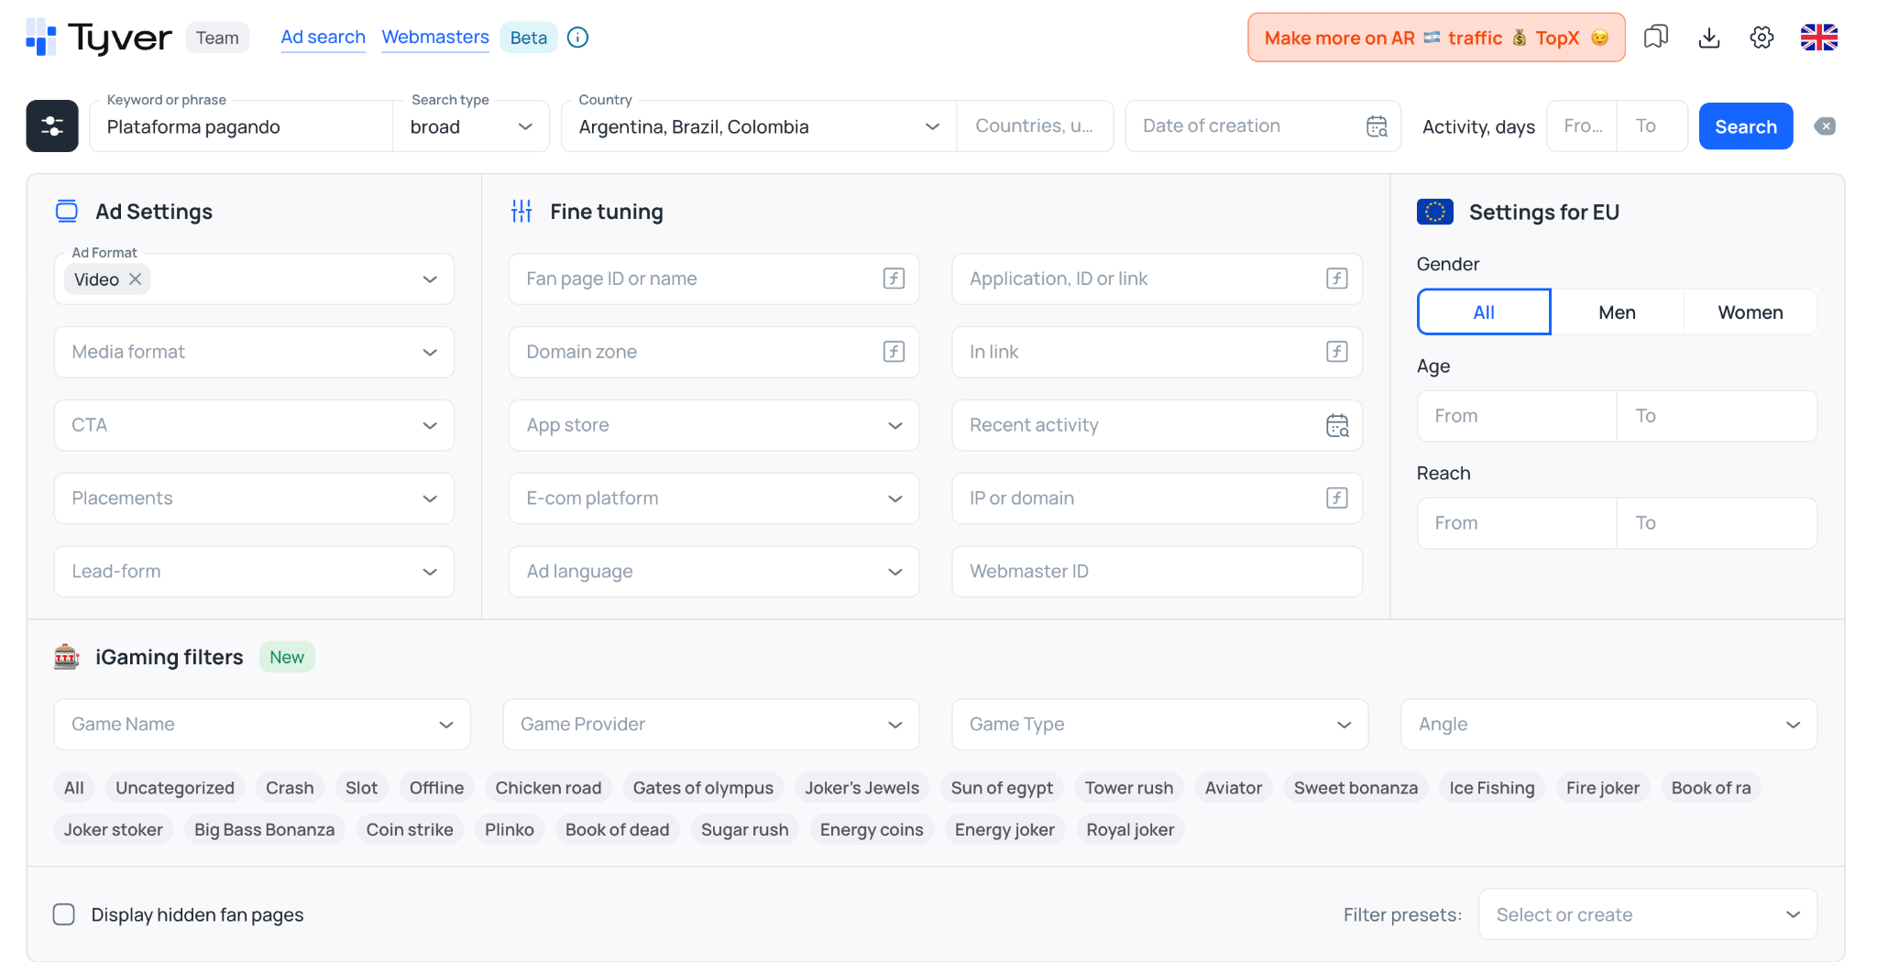The height and width of the screenshot is (962, 1877).
Task: Go to Ad search tab
Action: [323, 38]
